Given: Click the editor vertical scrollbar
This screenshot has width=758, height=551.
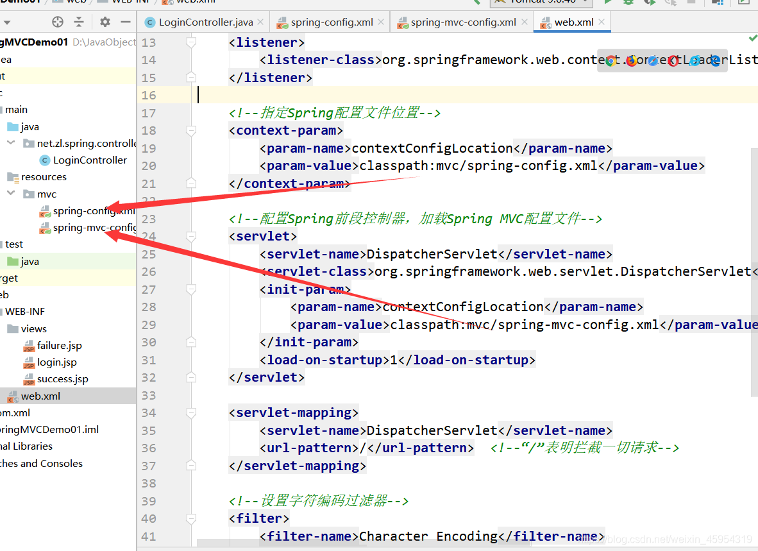Looking at the screenshot, I should 754,271.
